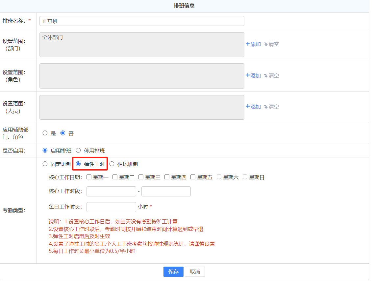Click the clear icon for department scope
The width and height of the screenshot is (372, 284).
(266, 44)
